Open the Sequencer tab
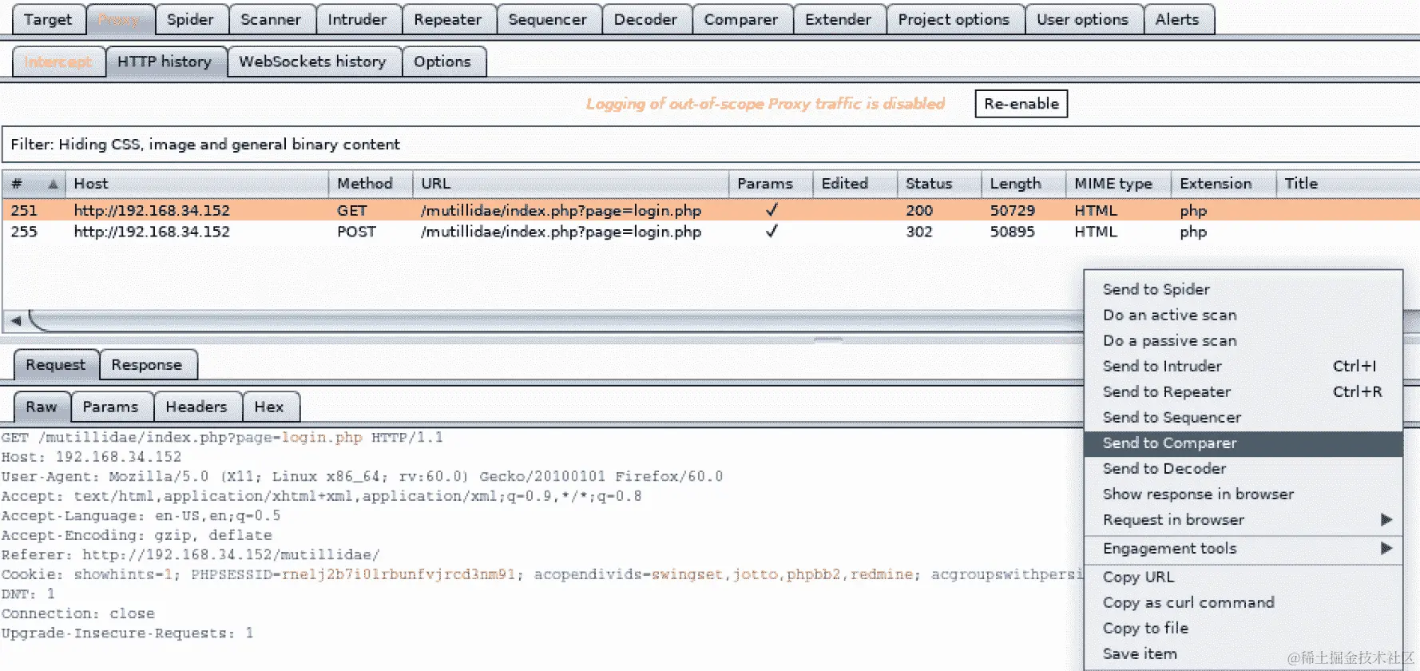 coord(547,19)
